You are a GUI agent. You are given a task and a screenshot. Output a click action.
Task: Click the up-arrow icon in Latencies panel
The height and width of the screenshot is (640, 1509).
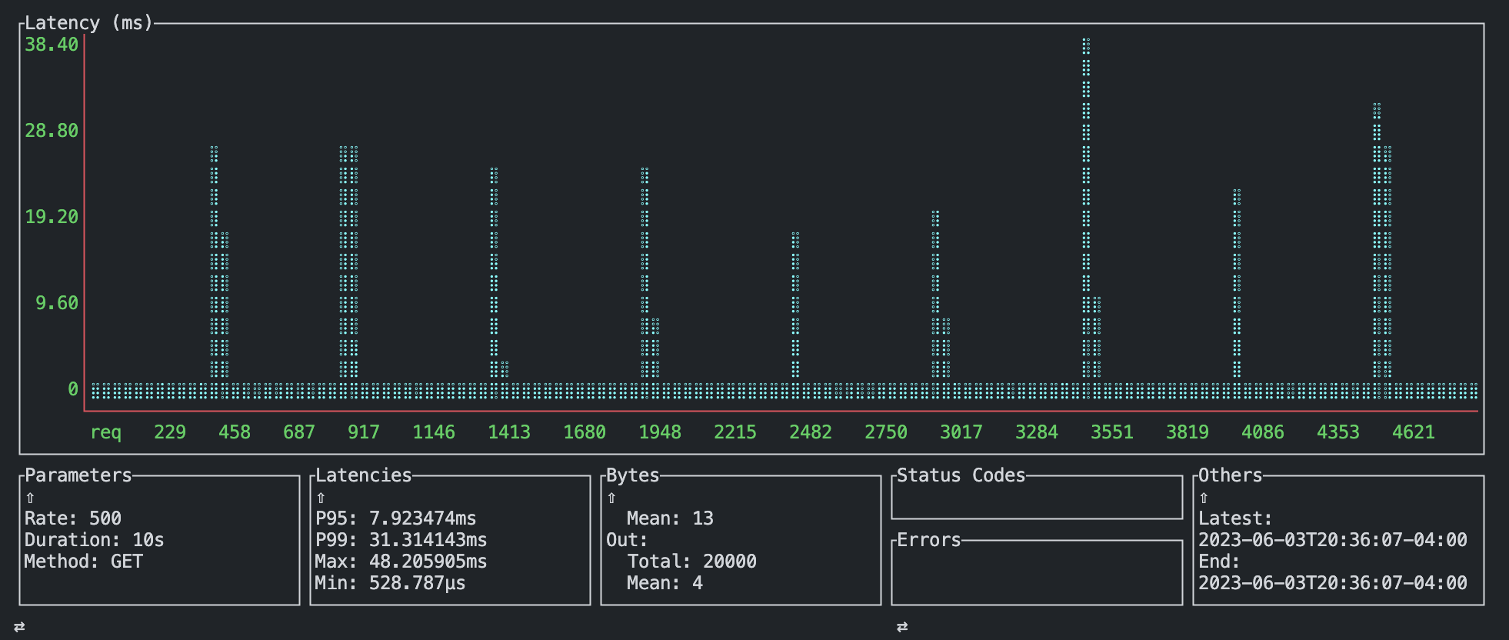(x=321, y=498)
